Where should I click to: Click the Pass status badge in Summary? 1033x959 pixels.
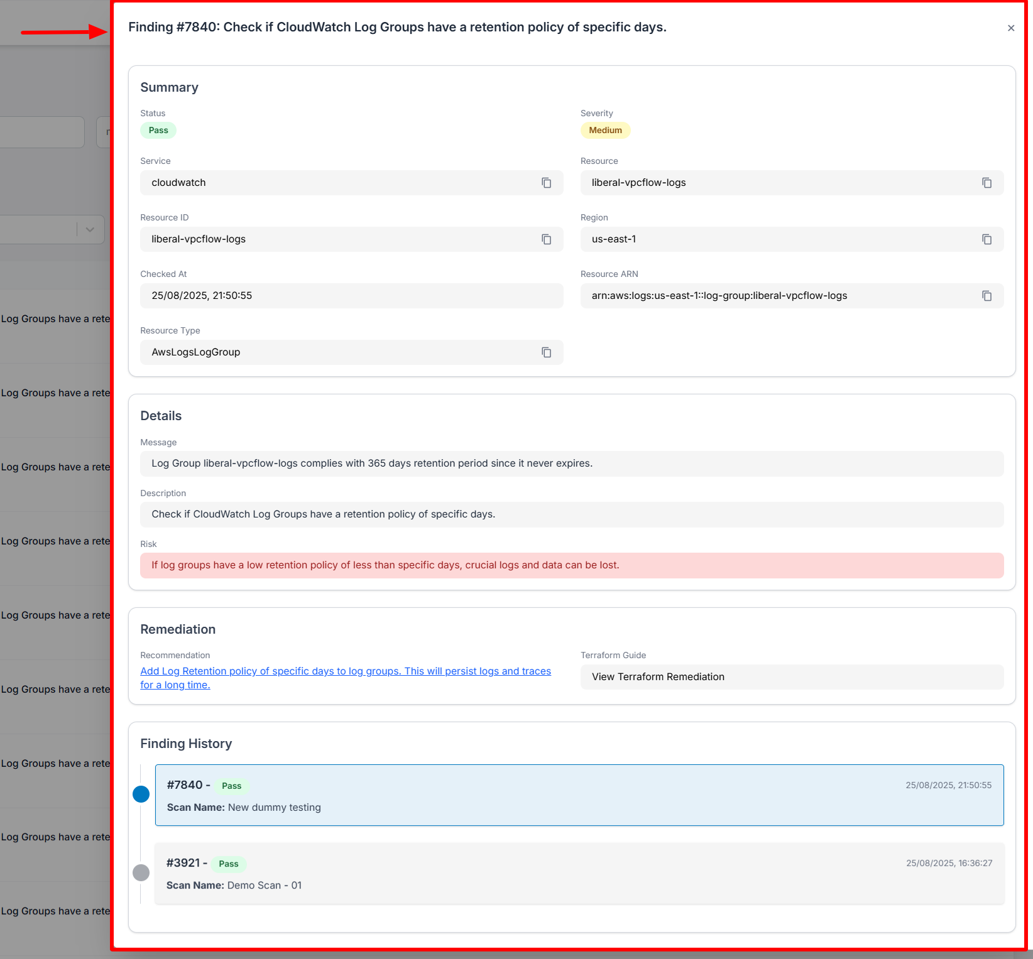click(x=158, y=131)
